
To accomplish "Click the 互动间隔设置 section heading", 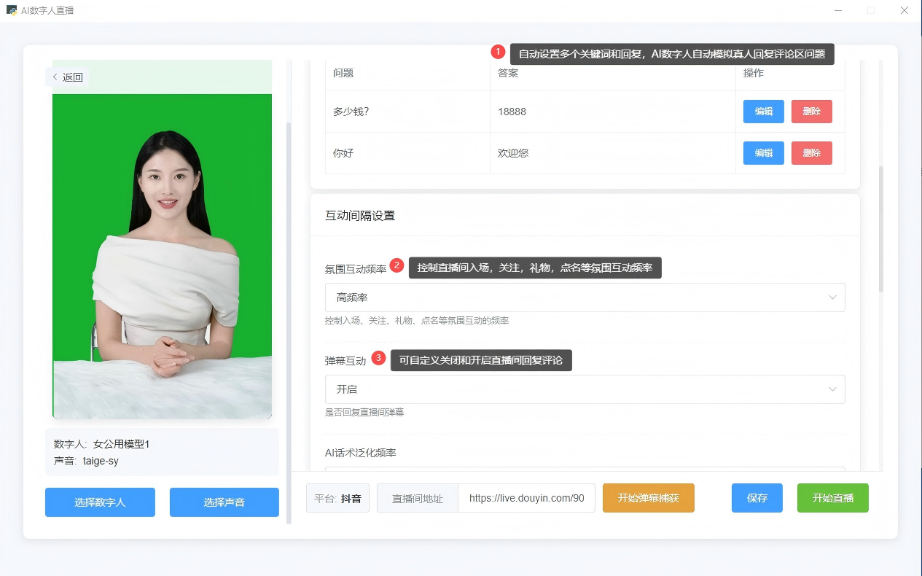I will tap(360, 216).
